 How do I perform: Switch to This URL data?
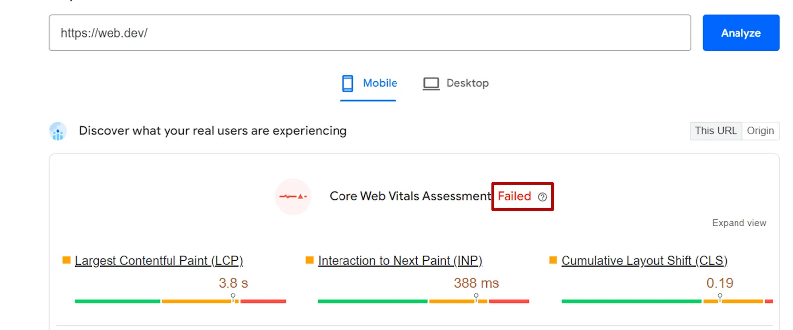(x=716, y=131)
